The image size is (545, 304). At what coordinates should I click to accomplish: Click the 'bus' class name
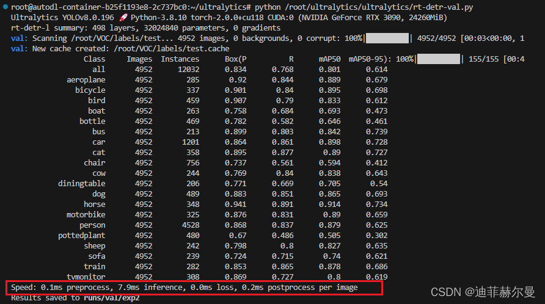(99, 132)
